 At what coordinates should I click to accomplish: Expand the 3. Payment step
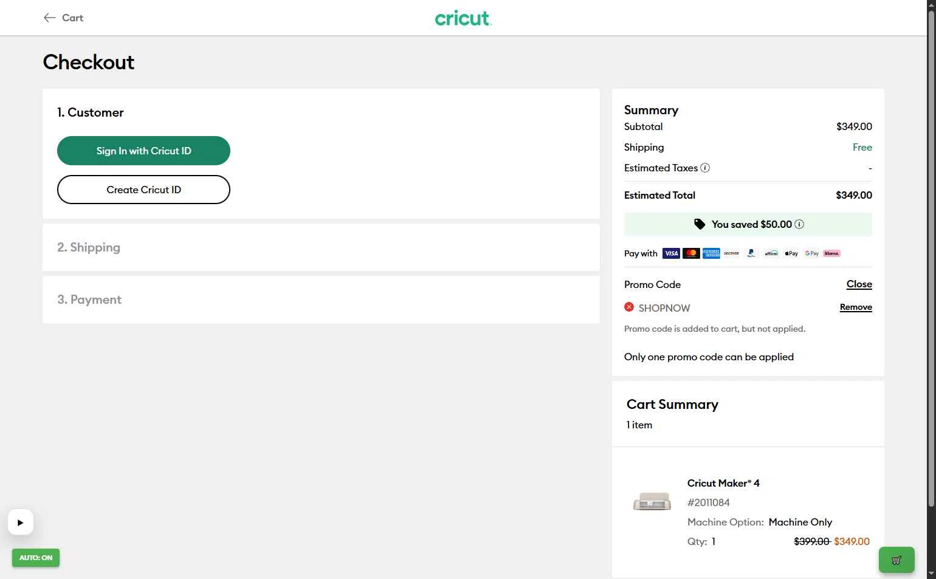[x=321, y=300]
